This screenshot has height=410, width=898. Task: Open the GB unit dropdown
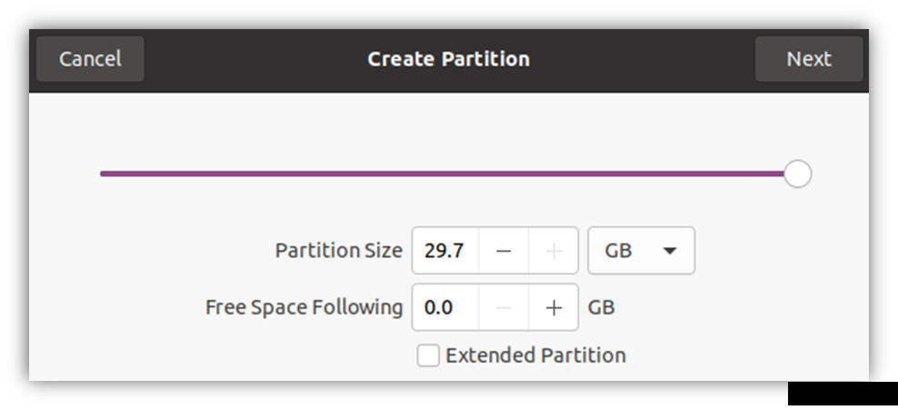pos(642,251)
